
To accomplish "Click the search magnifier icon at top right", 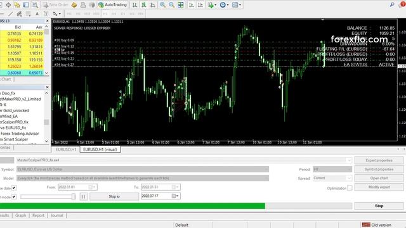I will coord(392,4).
